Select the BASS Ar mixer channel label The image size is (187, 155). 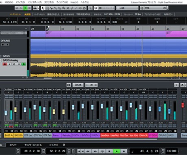9,135
